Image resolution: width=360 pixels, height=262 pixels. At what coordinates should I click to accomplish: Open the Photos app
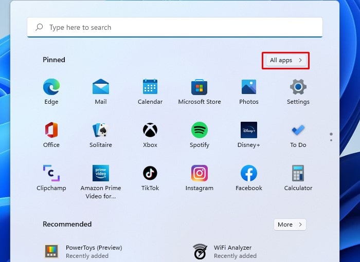[x=248, y=91]
